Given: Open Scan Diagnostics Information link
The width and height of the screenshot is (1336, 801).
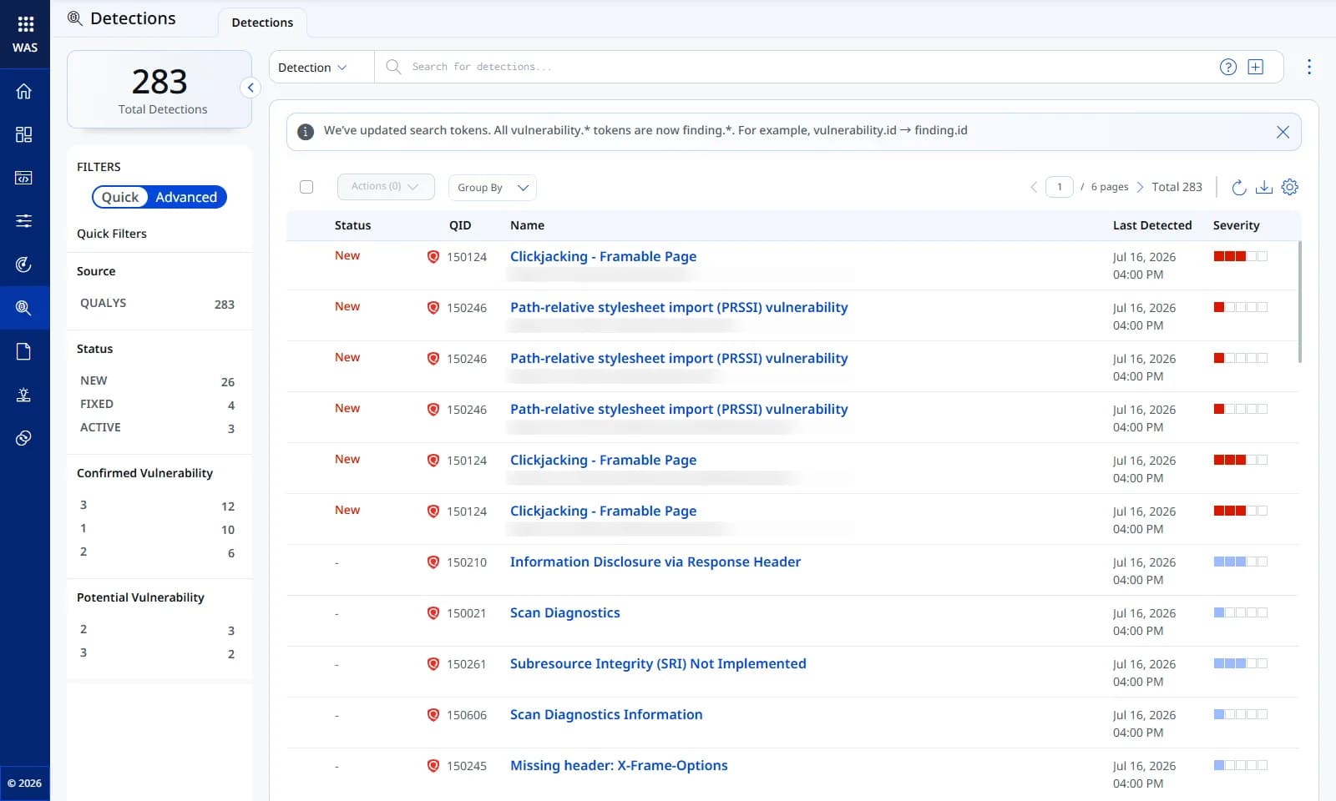Looking at the screenshot, I should [606, 715].
